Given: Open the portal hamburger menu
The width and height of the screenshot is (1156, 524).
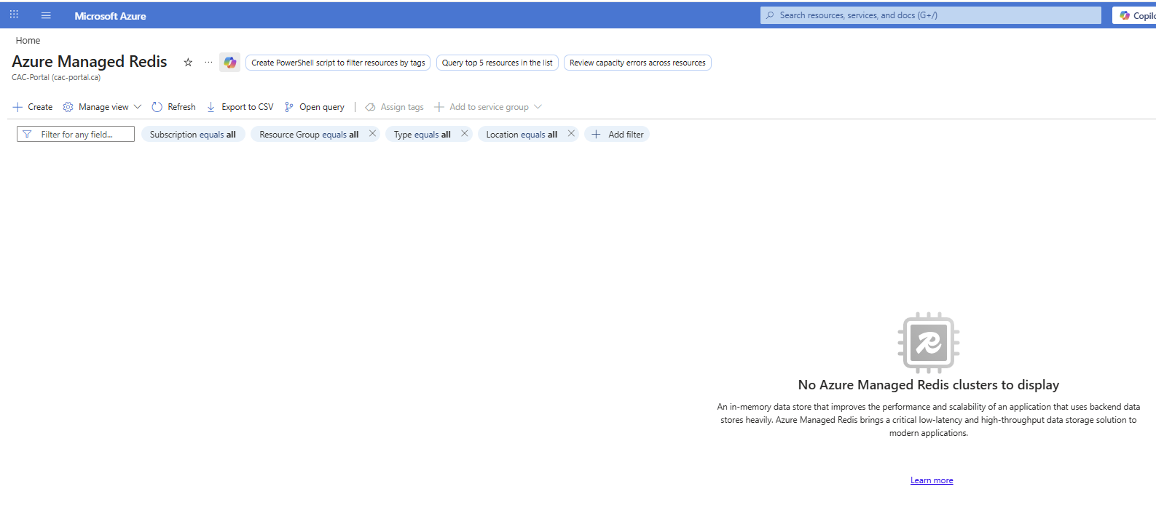Looking at the screenshot, I should tap(46, 15).
